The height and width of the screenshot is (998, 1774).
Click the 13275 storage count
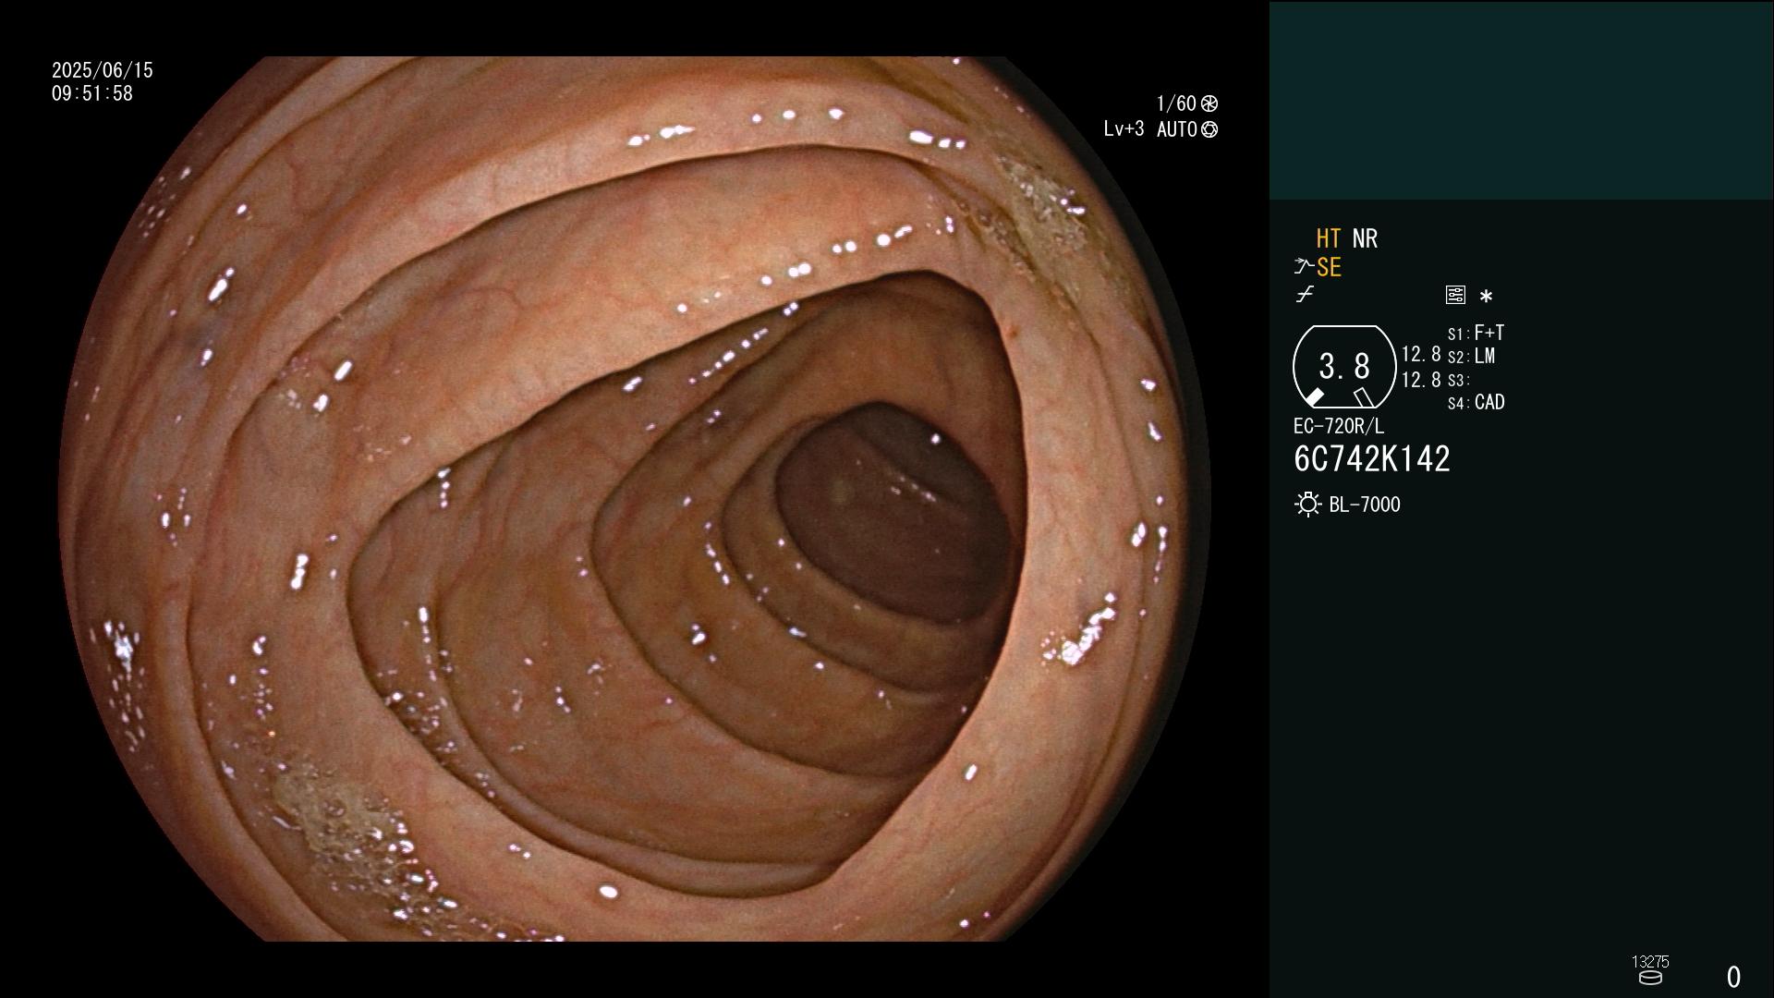tap(1650, 962)
